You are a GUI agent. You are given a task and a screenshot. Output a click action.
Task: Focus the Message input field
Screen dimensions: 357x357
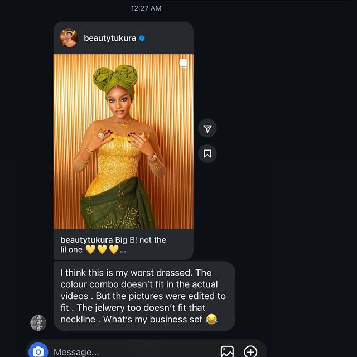tap(128, 351)
